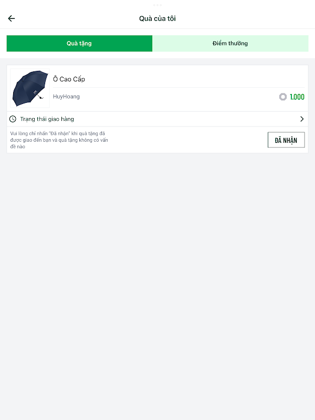Click the gray coin points icon
315x420 pixels.
click(x=283, y=97)
